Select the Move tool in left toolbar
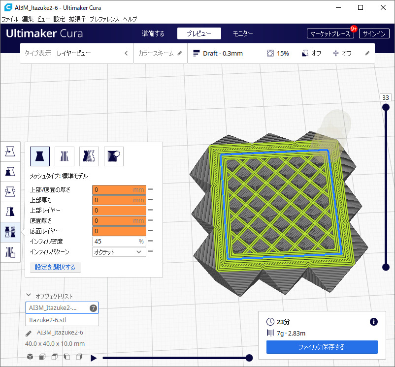Viewport: 395px width, 367px height. pos(10,152)
